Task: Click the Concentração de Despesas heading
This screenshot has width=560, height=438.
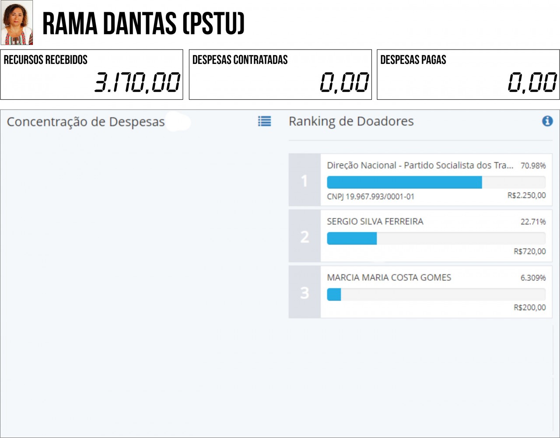Action: coord(86,122)
